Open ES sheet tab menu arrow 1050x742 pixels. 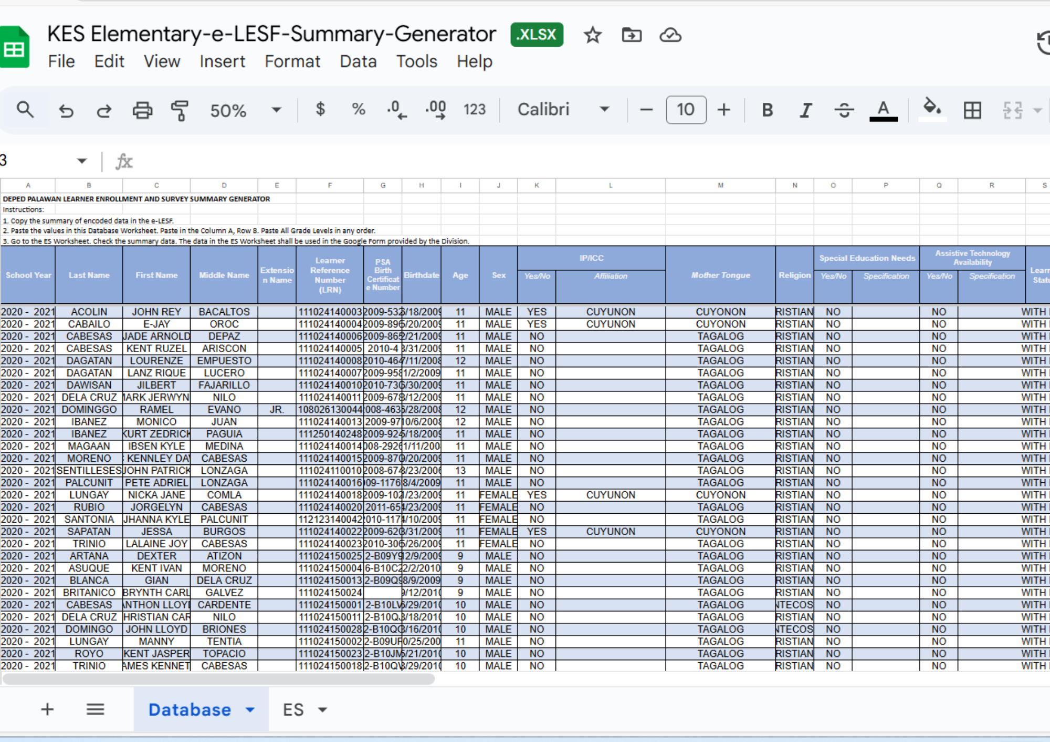click(x=322, y=710)
